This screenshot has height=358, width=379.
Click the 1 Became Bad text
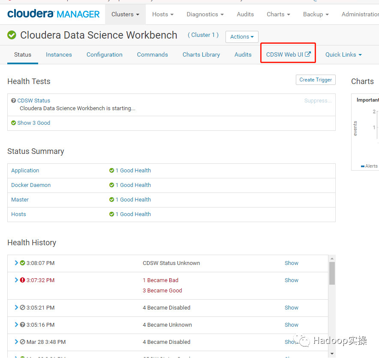click(x=160, y=280)
